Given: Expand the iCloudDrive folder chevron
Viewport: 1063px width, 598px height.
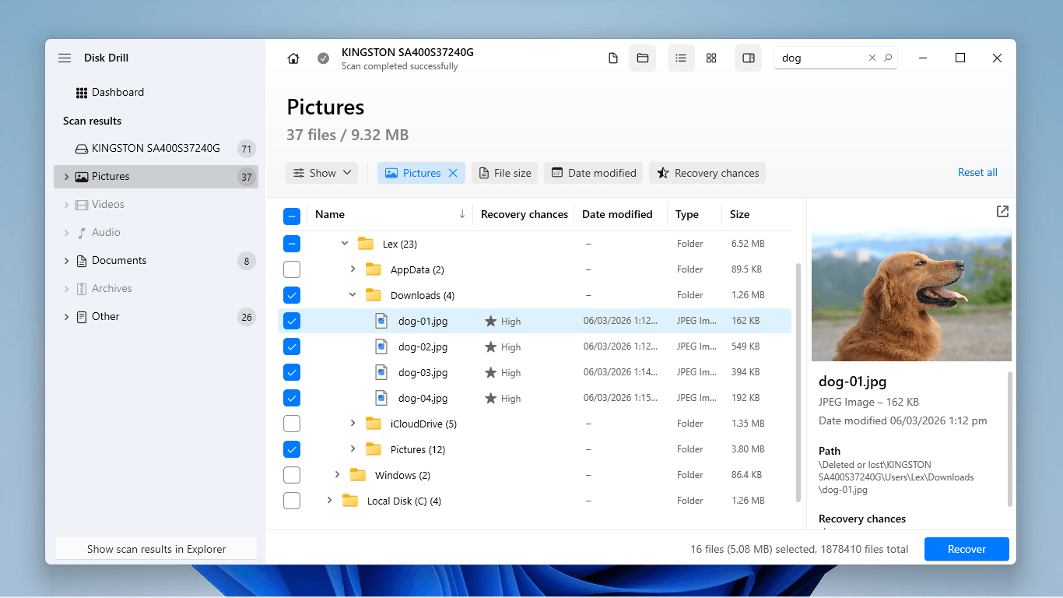Looking at the screenshot, I should click(353, 424).
